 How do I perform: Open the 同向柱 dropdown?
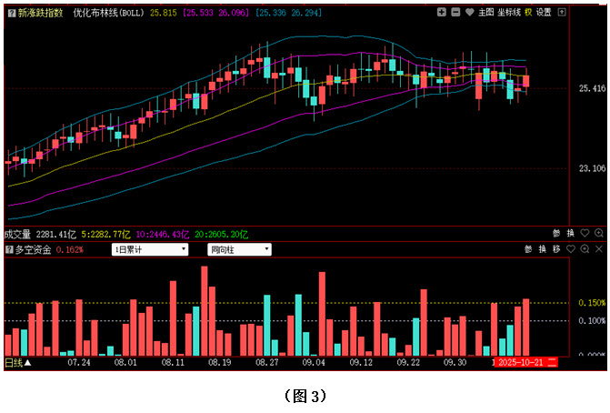240,249
